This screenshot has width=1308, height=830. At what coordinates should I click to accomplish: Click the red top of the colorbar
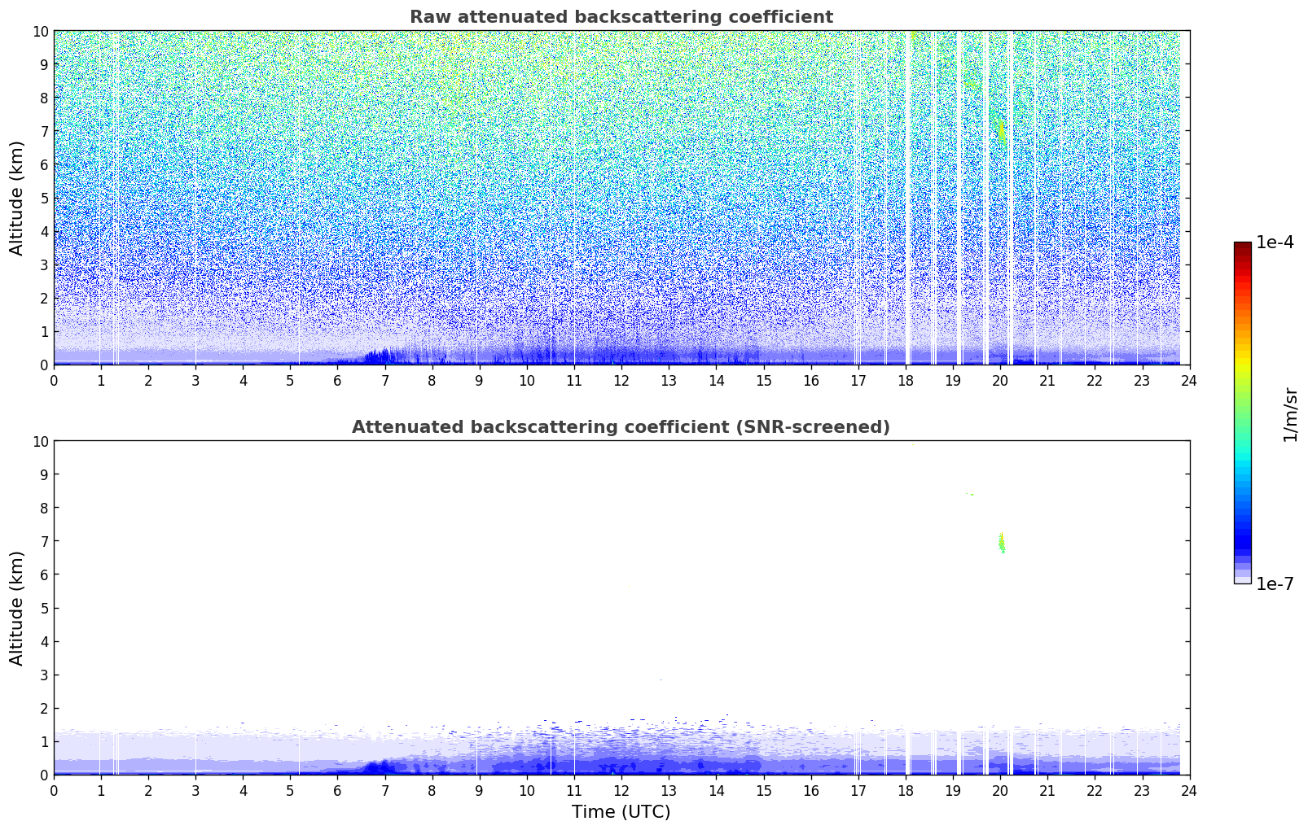(1242, 252)
